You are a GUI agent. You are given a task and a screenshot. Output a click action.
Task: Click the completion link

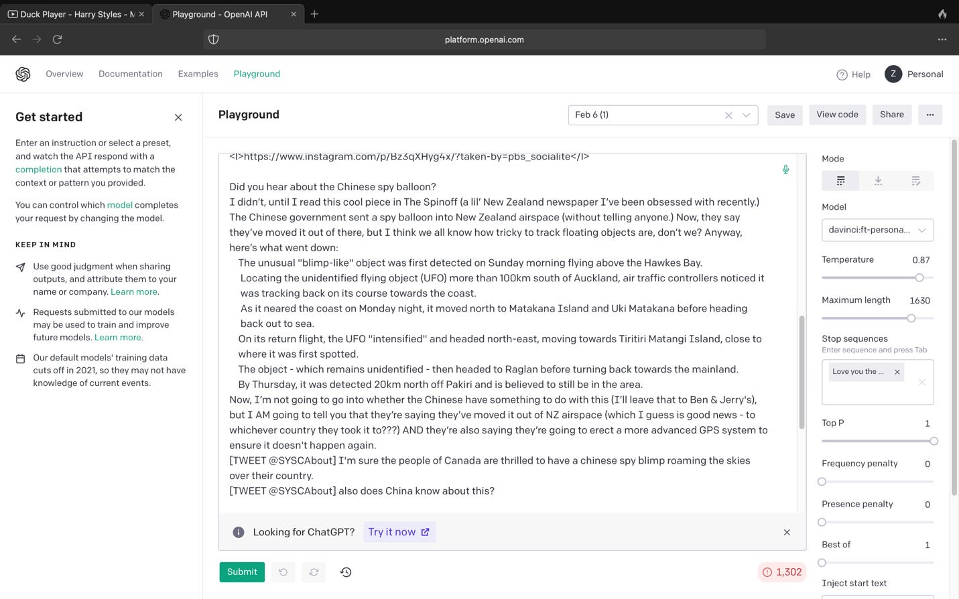[x=38, y=170]
